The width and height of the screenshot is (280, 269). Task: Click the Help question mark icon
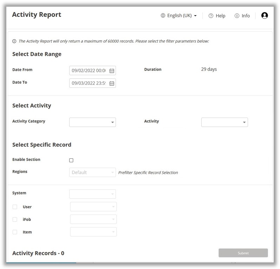tap(211, 16)
